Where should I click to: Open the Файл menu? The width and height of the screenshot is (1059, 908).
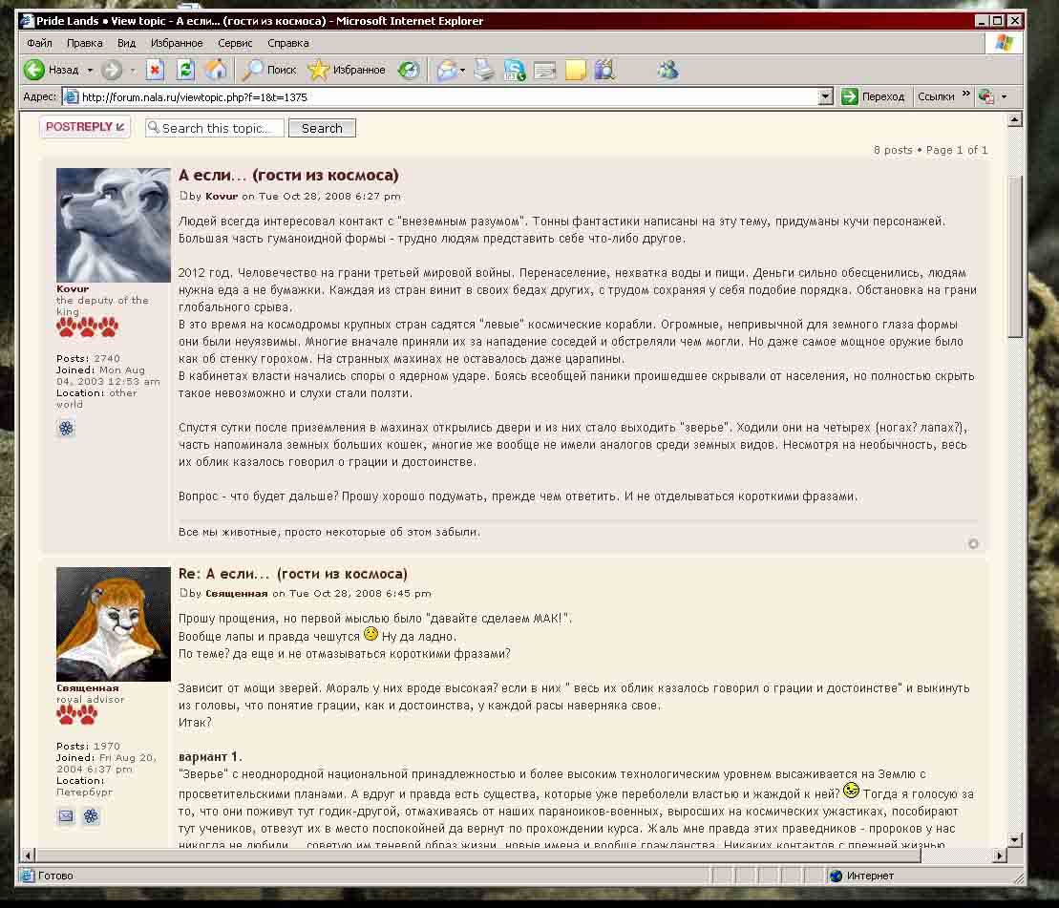[40, 43]
